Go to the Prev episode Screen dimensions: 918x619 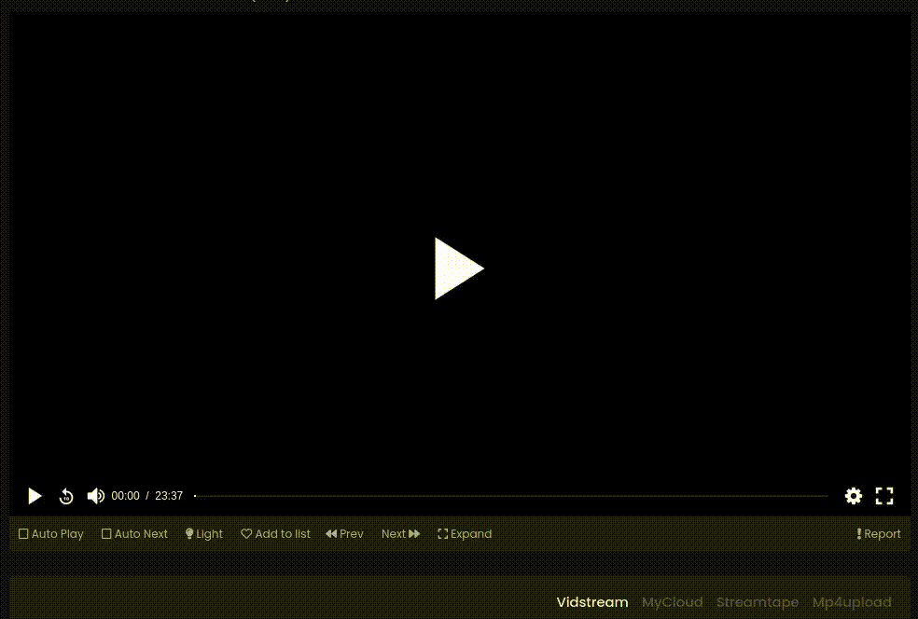pyautogui.click(x=344, y=534)
